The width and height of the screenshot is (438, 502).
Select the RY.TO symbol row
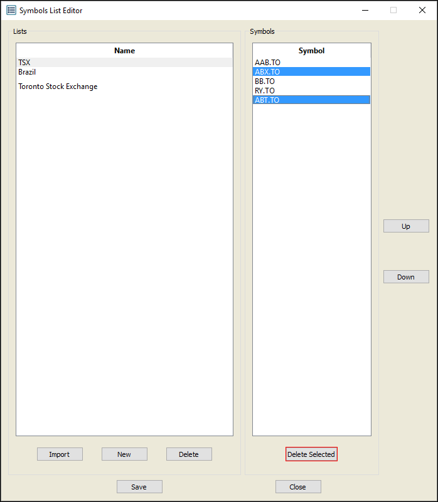[x=265, y=91]
